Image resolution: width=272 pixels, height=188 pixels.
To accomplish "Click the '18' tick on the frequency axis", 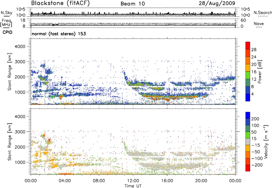I will (23, 20).
